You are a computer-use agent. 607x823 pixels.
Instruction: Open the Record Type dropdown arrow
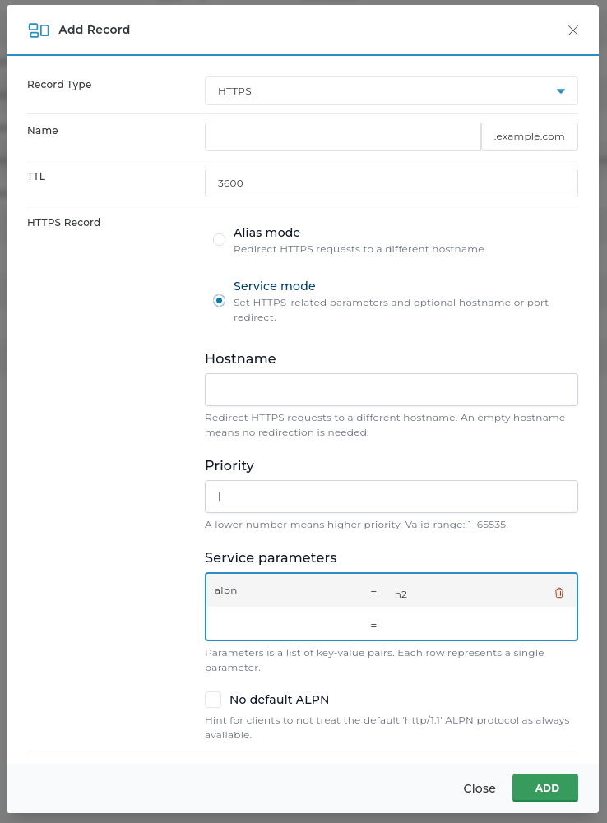click(x=562, y=90)
